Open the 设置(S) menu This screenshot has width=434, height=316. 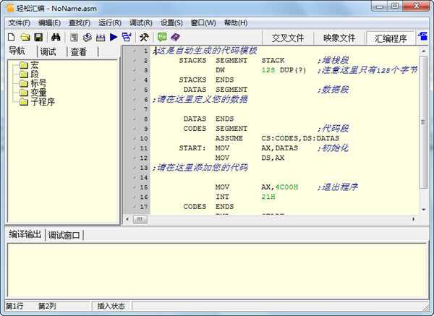(171, 22)
